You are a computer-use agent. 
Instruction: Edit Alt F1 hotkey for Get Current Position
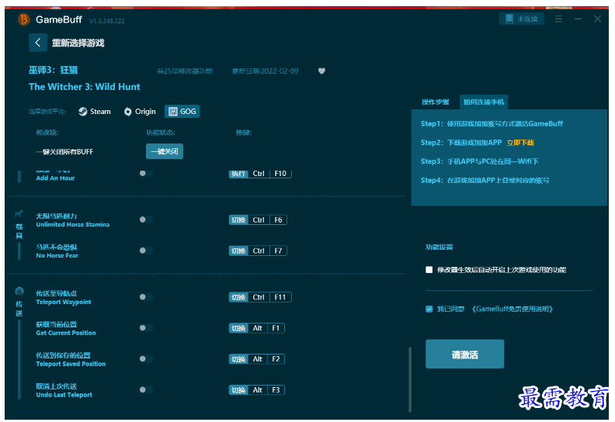[x=256, y=328]
